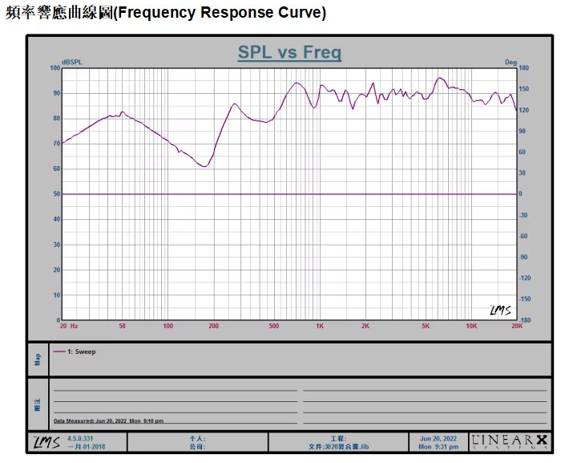Click the first blank line in notes

175,391
